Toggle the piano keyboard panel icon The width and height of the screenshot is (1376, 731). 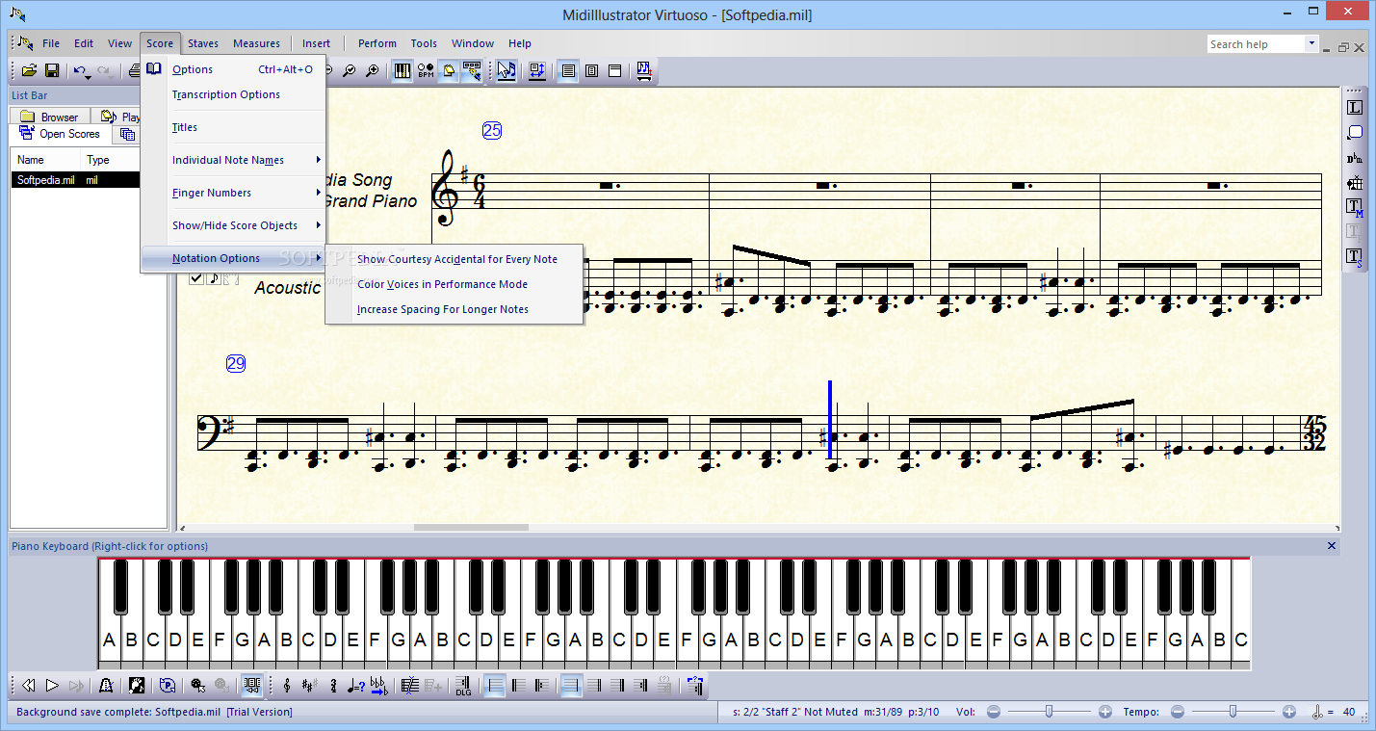(x=402, y=70)
